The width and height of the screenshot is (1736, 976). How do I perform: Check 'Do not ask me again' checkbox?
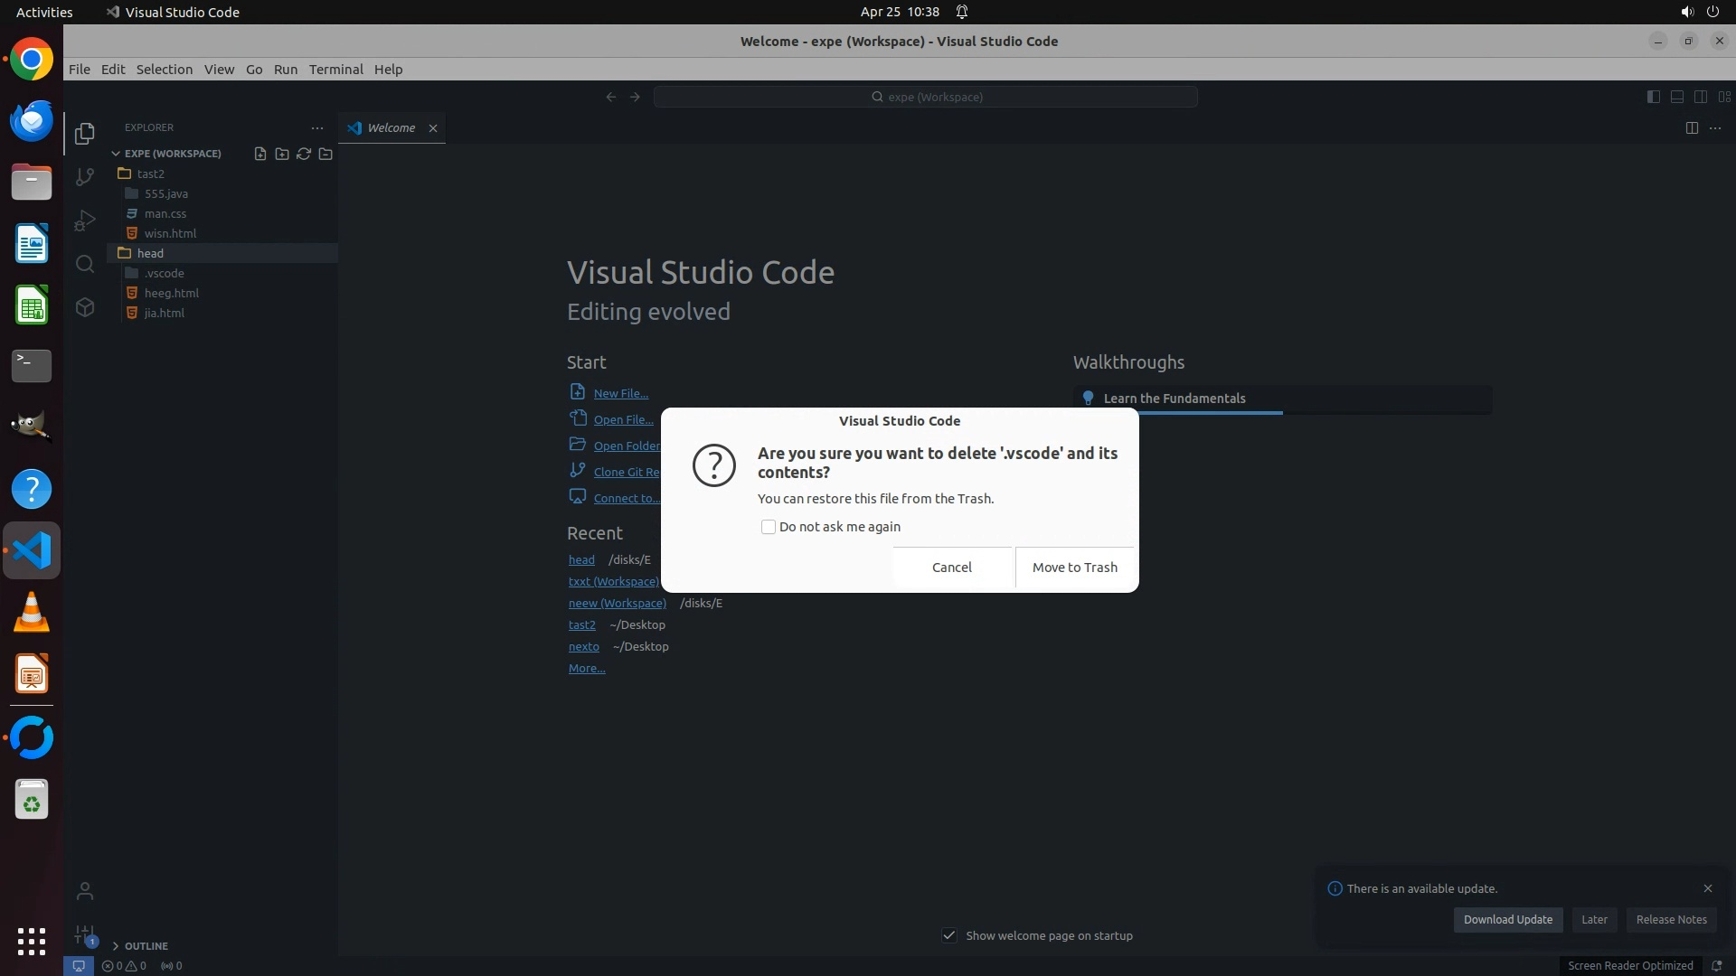[x=769, y=527]
